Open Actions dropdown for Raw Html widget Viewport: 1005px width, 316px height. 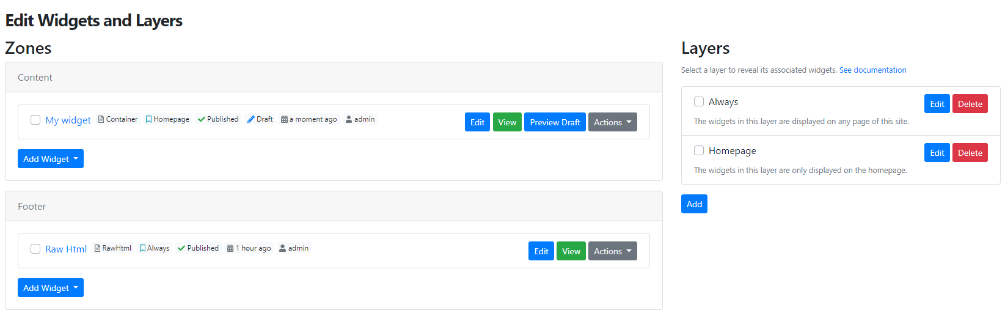[613, 251]
